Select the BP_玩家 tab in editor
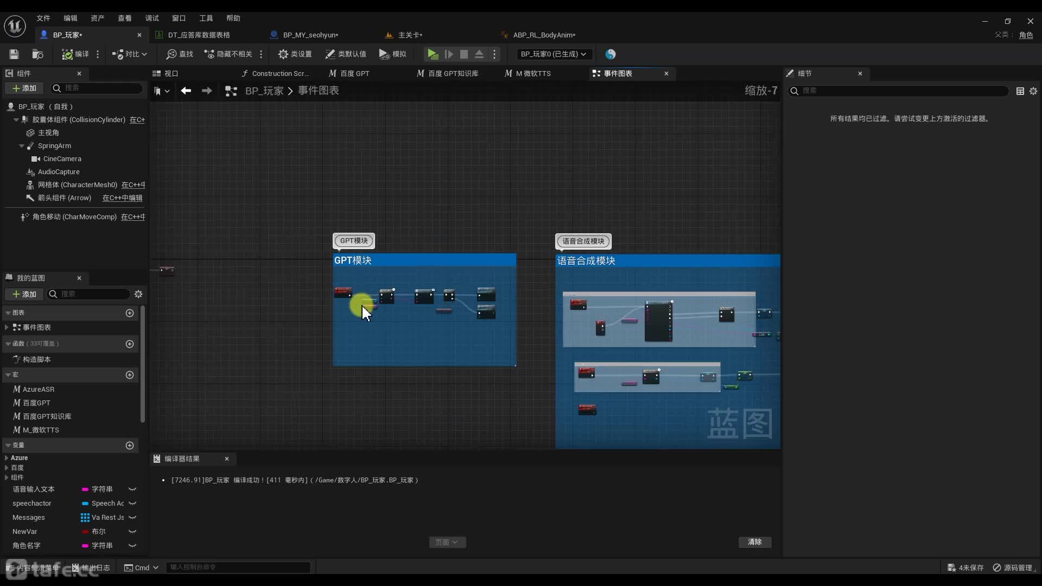Screen dimensions: 1042x586 pos(69,34)
